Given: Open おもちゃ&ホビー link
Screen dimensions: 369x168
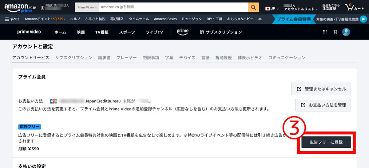Looking at the screenshot, I should pyautogui.click(x=240, y=19).
